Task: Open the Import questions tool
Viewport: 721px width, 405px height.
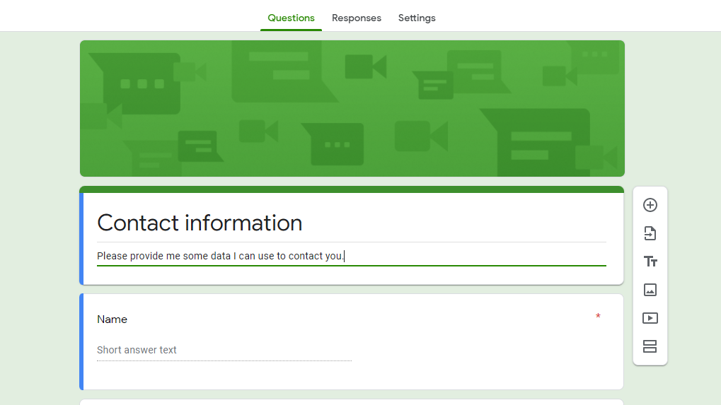Action: coord(650,233)
